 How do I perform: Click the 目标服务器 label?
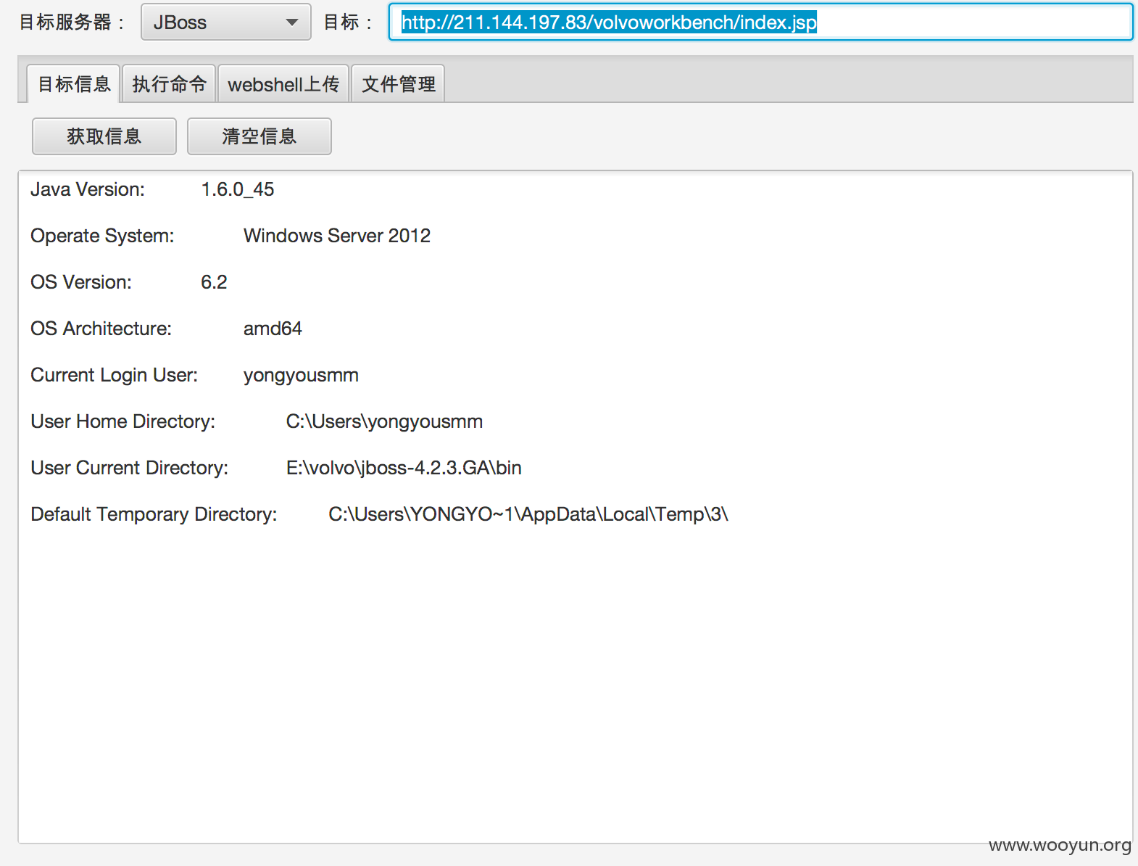point(71,22)
